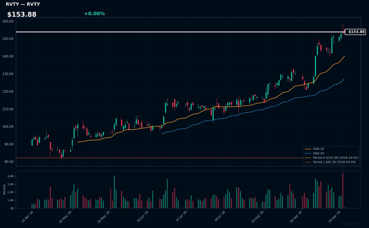Click the 0K volume axis label
This screenshot has height=228, width=369.
click(x=12, y=208)
